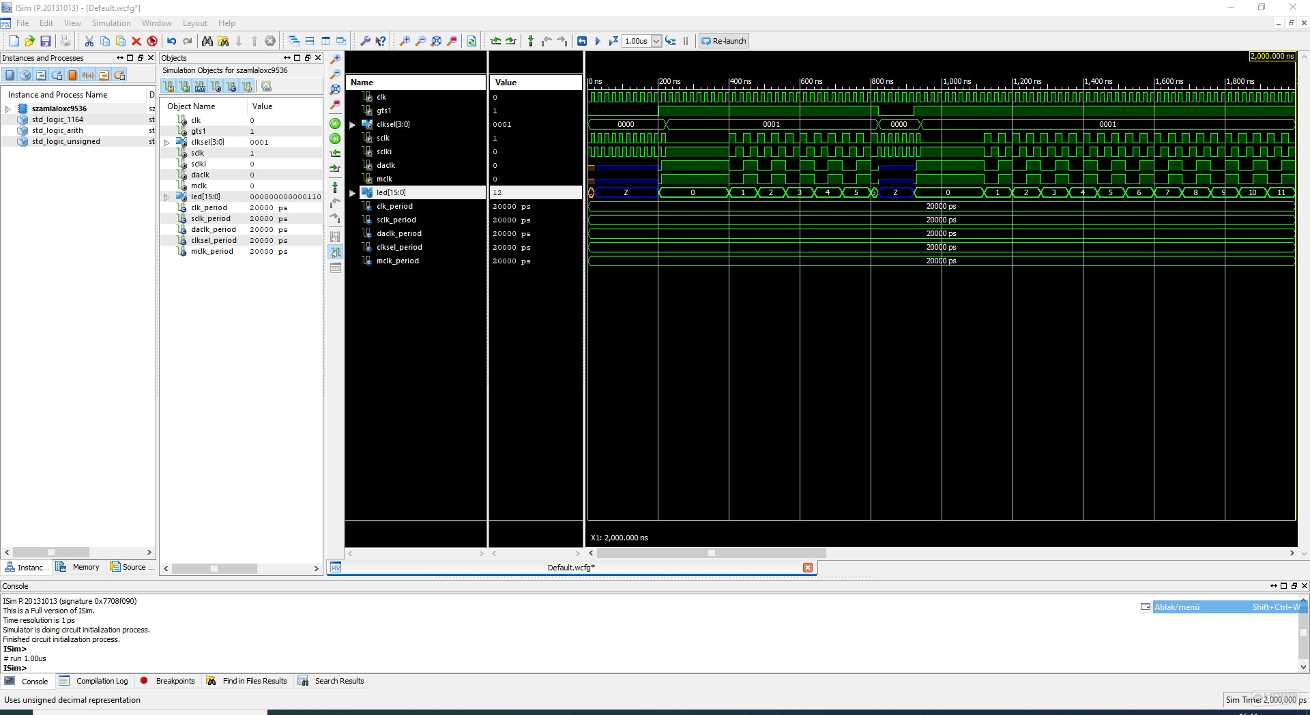Viewport: 1310px width, 715px height.
Task: Click the Object Name column header
Action: click(x=191, y=106)
